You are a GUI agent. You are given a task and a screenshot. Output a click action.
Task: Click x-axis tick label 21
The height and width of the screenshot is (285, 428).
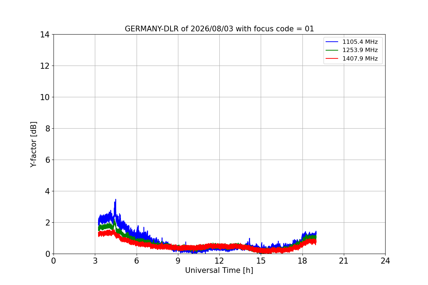pos(344,261)
